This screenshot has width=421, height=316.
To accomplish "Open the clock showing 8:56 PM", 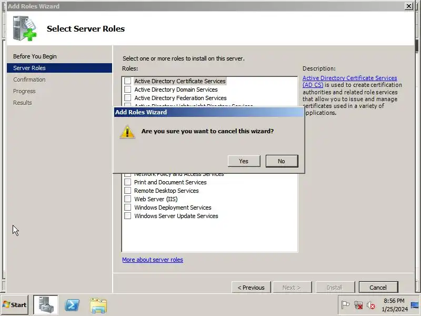I will tap(394, 305).
